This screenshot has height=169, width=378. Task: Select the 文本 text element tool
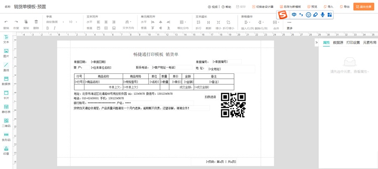coord(6,39)
